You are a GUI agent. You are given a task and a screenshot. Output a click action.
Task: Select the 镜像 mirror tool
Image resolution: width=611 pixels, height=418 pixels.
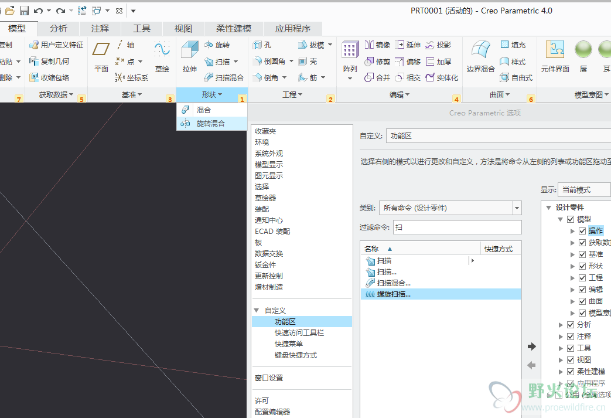pos(378,45)
